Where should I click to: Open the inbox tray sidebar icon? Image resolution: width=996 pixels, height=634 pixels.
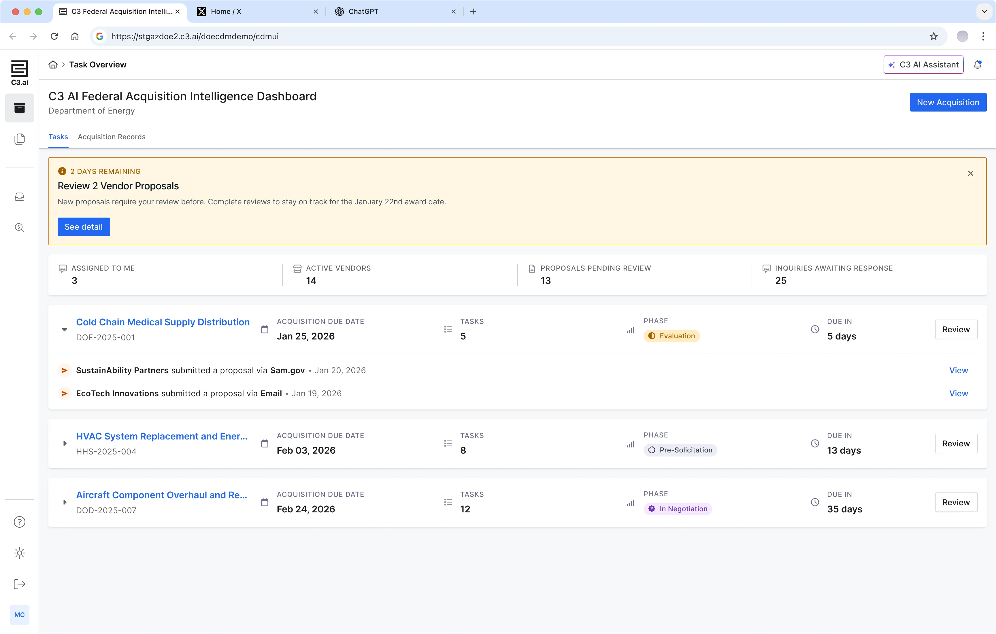19,197
